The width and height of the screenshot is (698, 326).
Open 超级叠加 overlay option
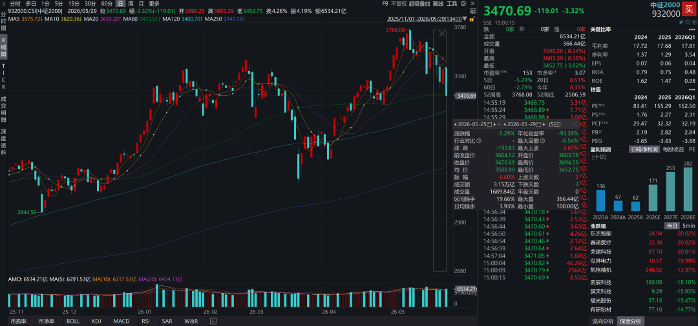pos(419,3)
